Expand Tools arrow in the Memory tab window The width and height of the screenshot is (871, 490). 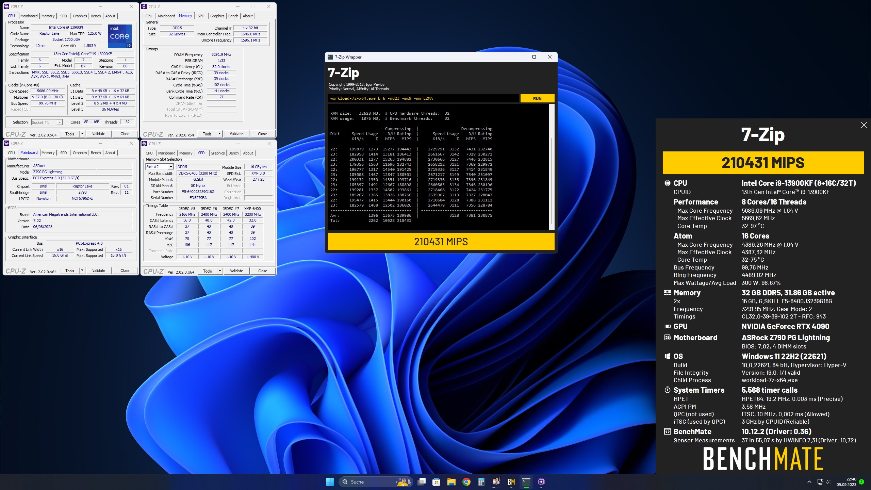click(219, 134)
